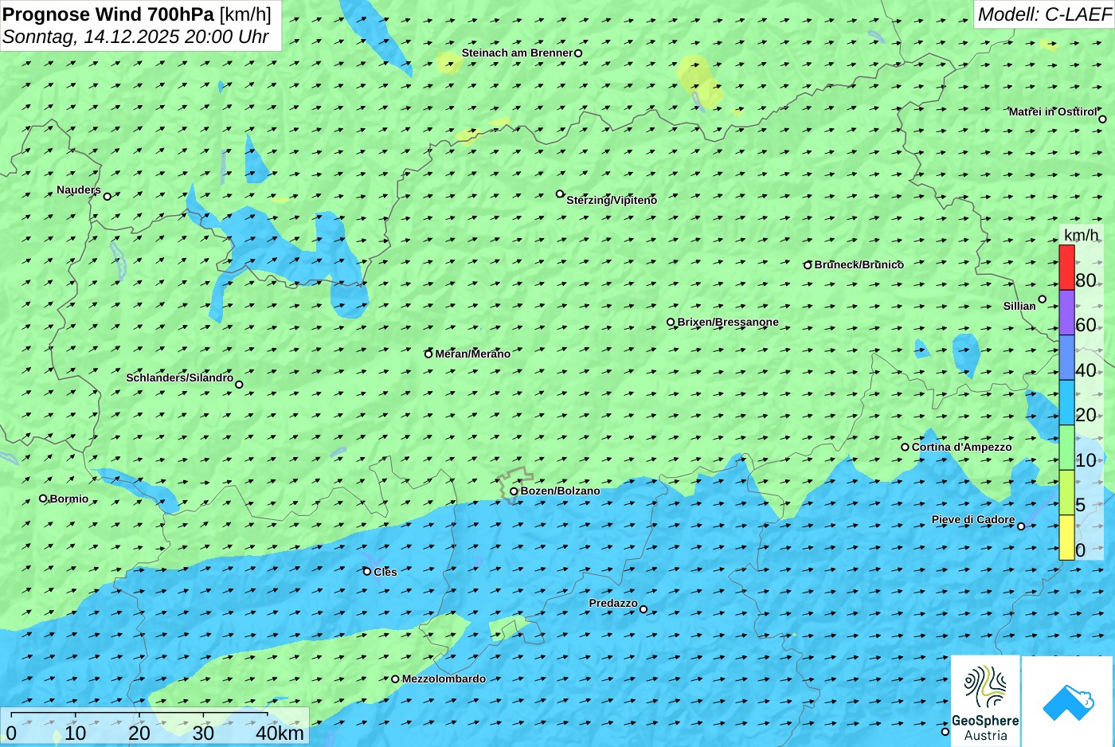
Task: Click the yellow 0 km/h legend color
Action: [1066, 538]
